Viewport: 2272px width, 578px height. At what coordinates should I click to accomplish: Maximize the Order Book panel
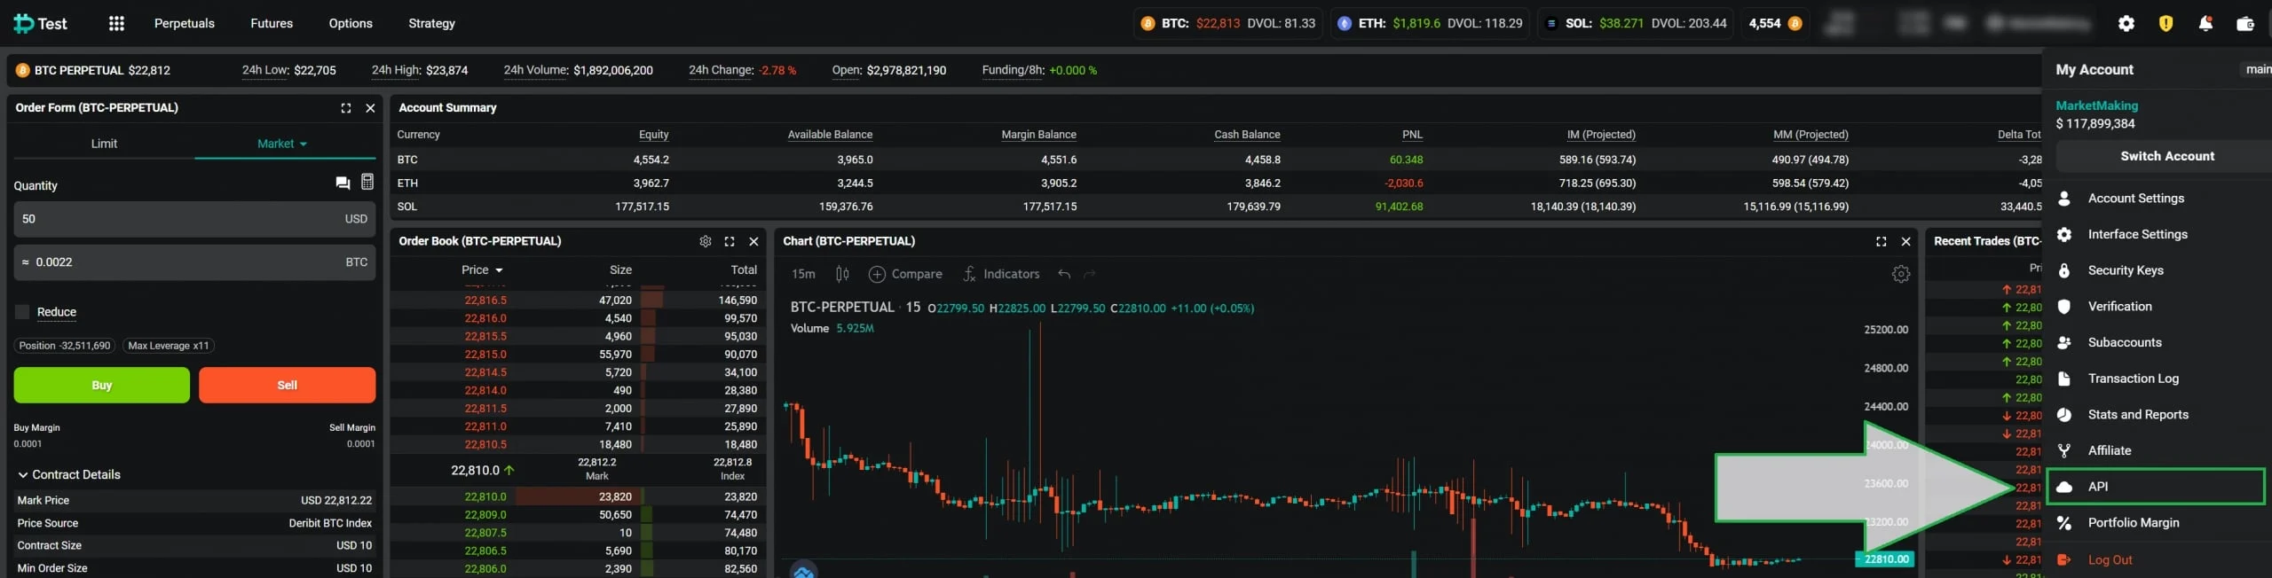pyautogui.click(x=730, y=241)
